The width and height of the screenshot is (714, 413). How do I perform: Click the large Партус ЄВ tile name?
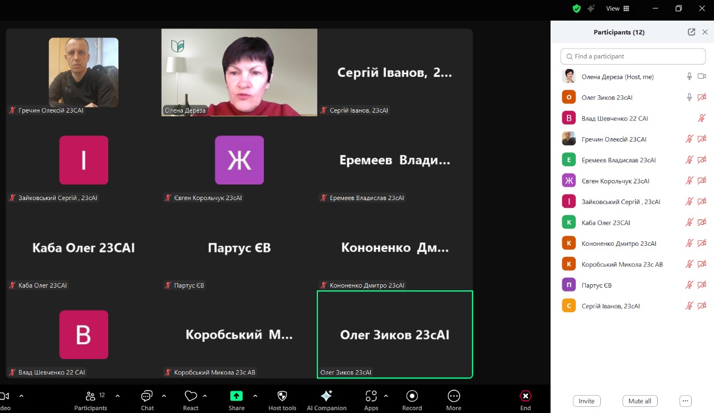239,247
